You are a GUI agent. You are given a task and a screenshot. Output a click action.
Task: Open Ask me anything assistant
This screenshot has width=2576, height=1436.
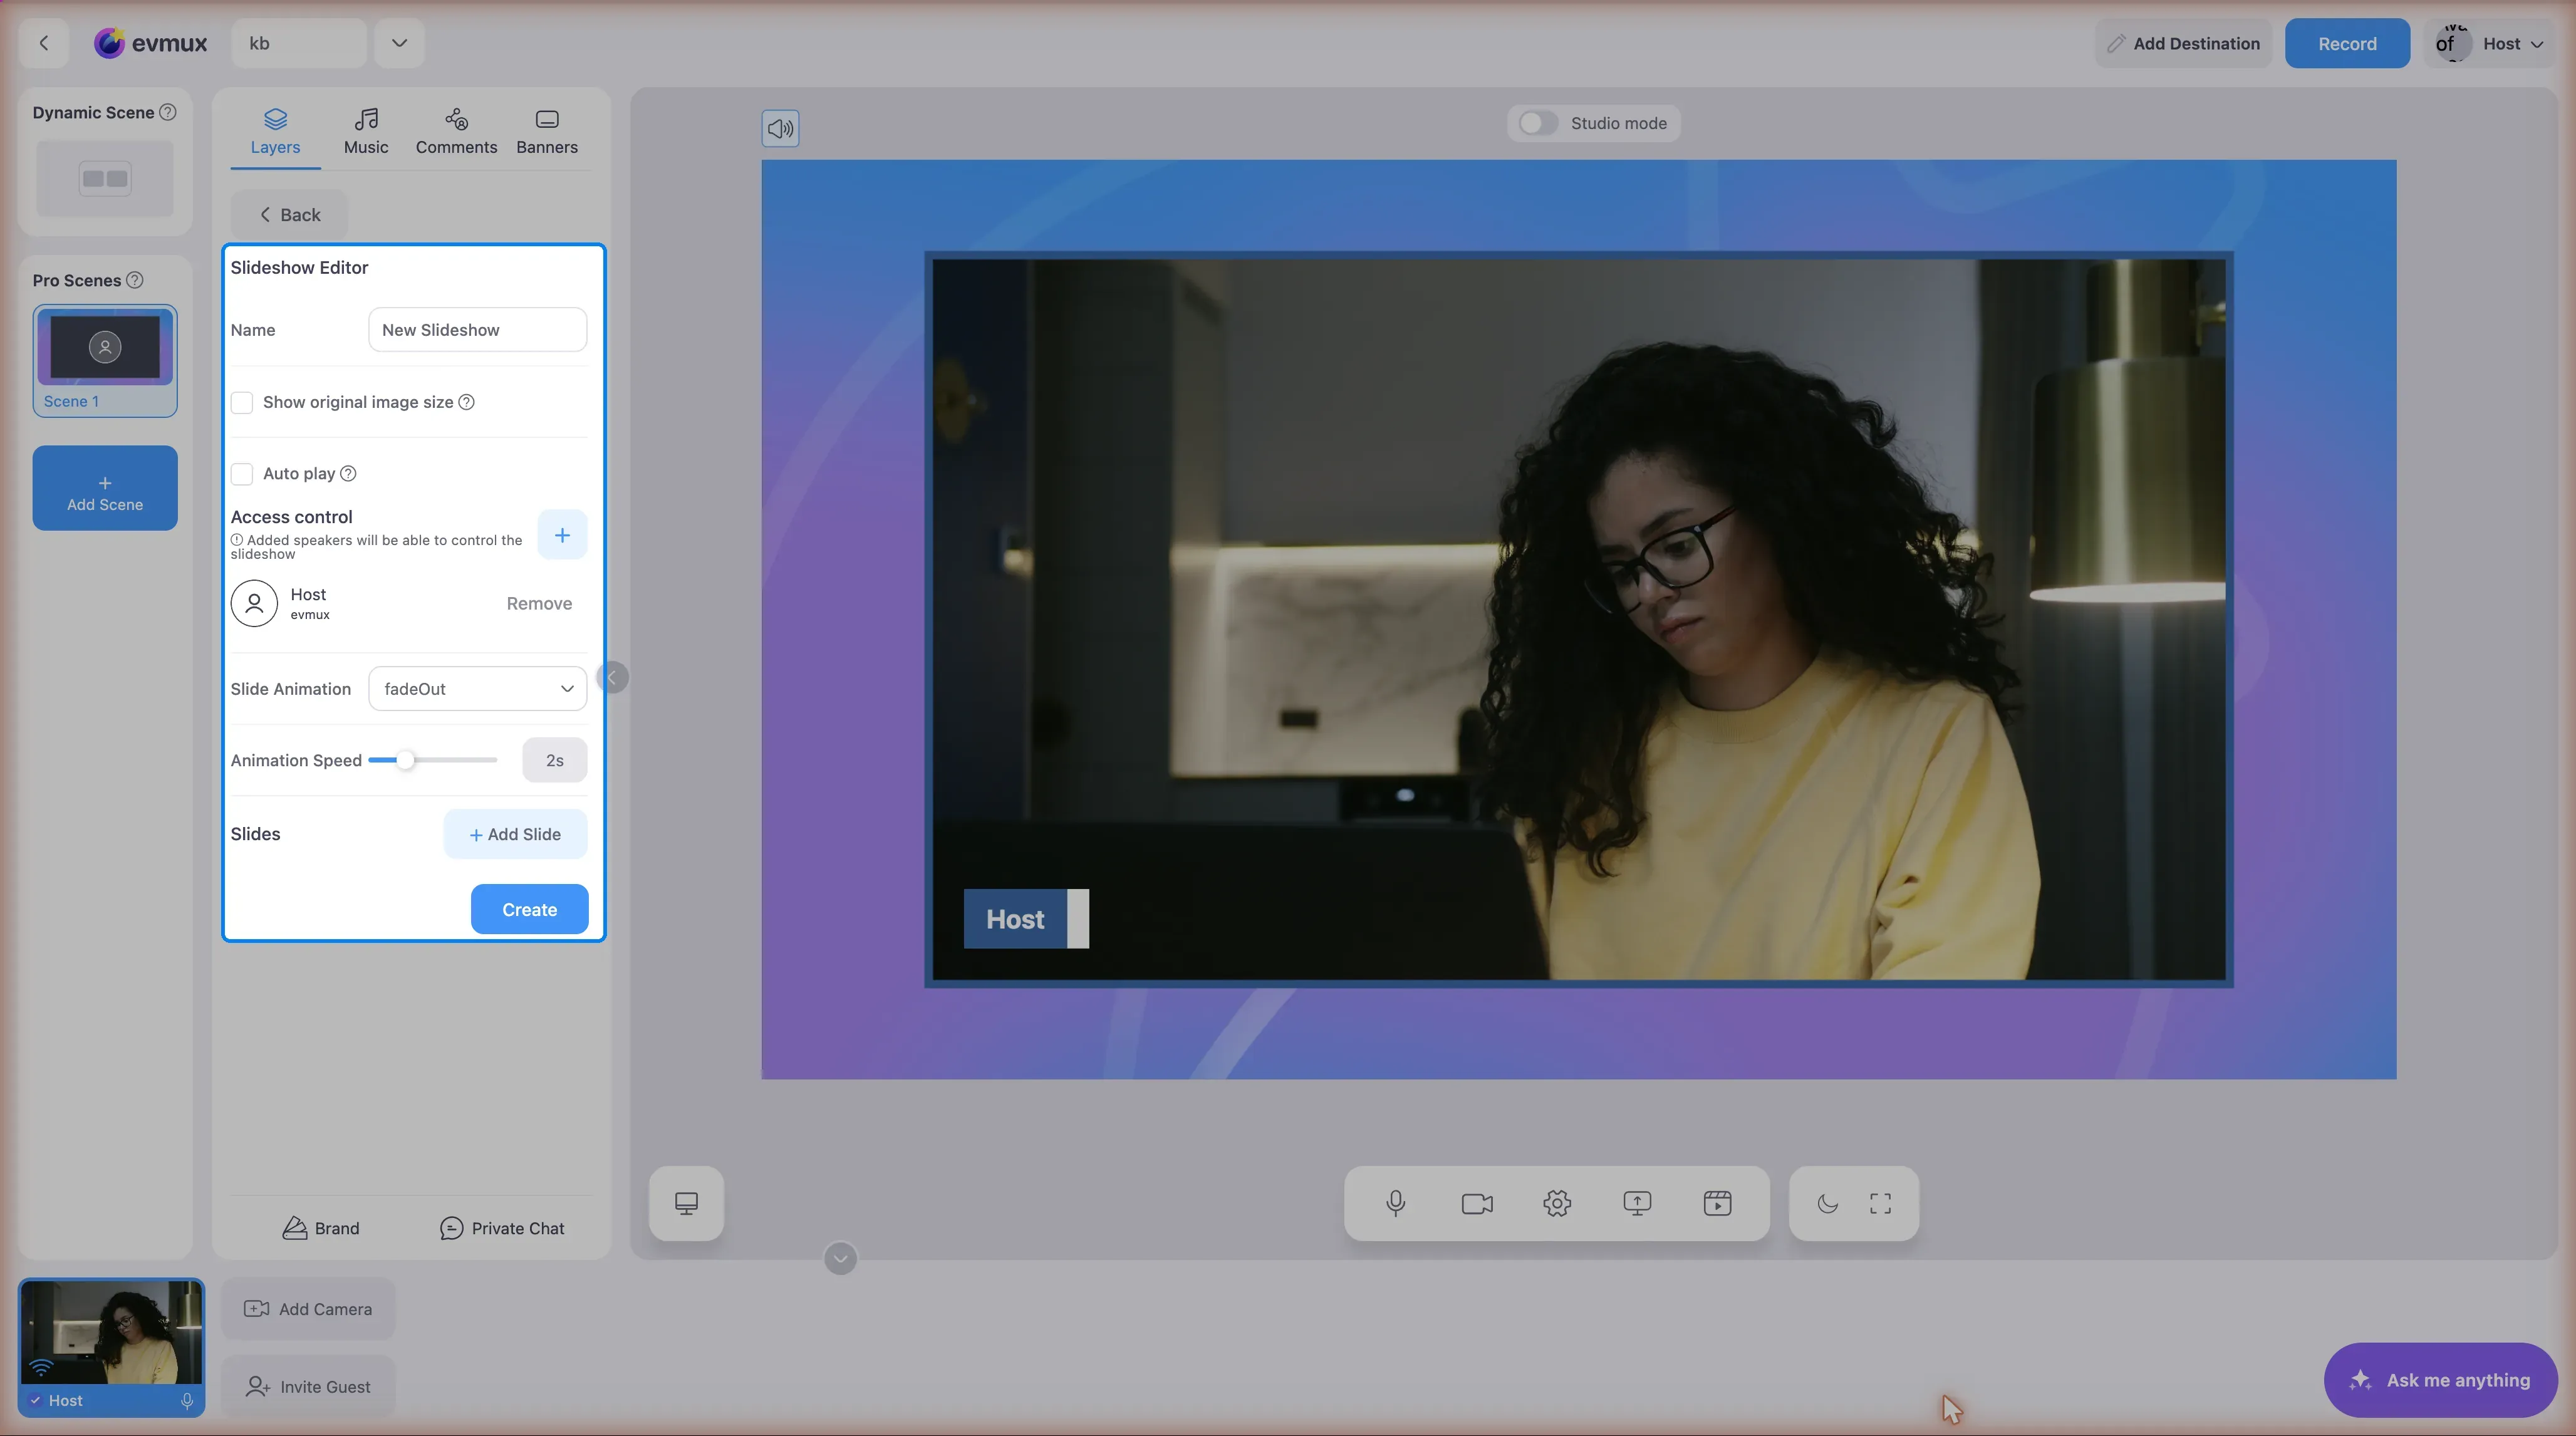(x=2440, y=1380)
